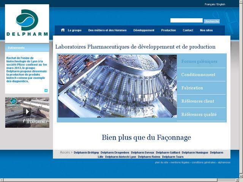Click the Delpharm logo

point(27,23)
